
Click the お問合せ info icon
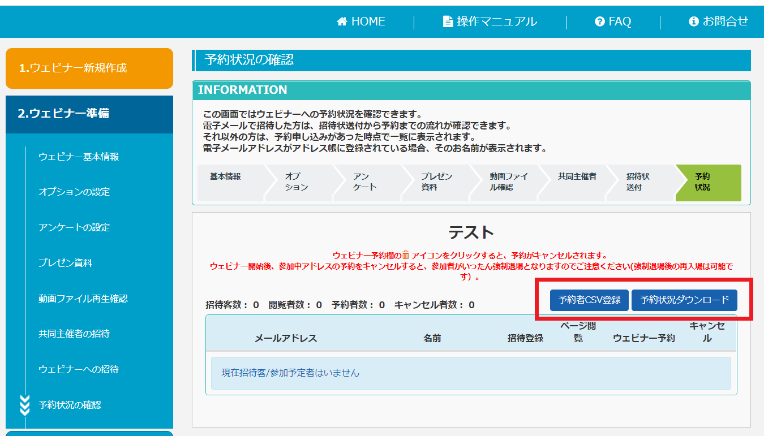click(x=694, y=21)
